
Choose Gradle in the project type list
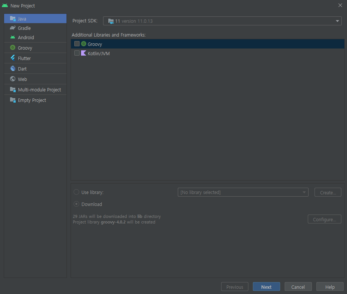(35, 28)
